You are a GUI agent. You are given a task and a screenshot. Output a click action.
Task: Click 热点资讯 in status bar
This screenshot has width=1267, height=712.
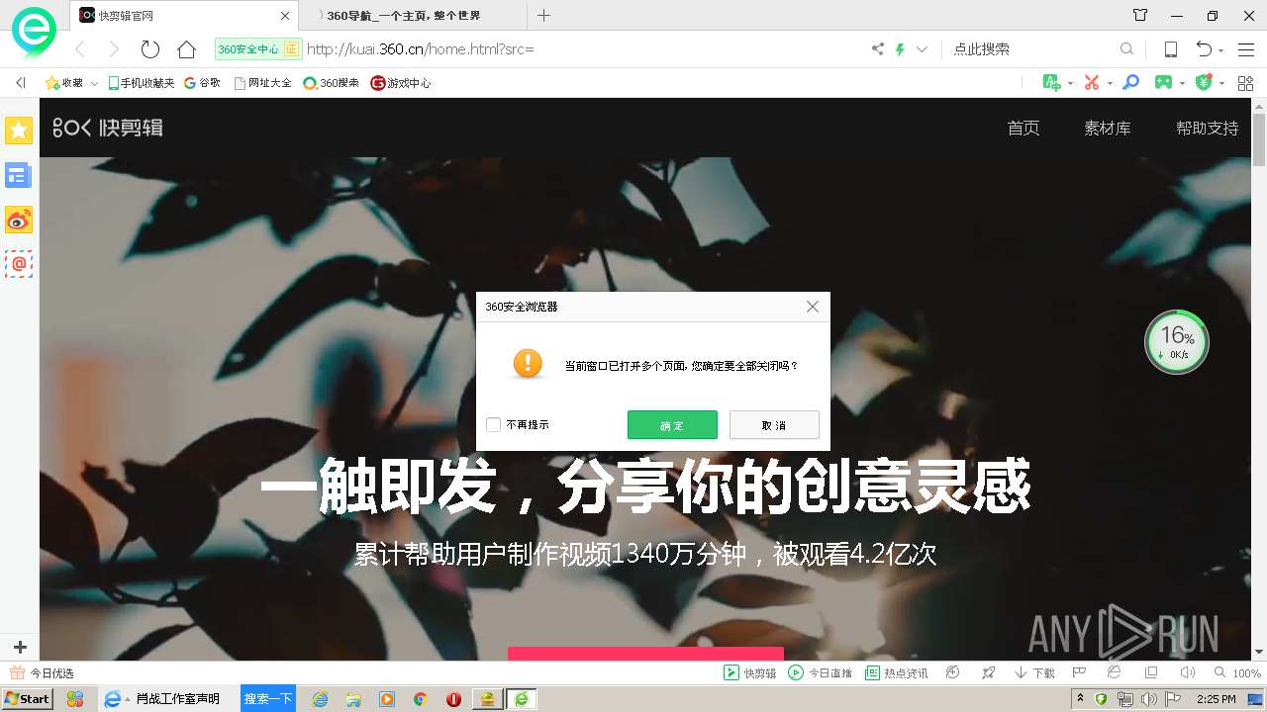point(897,672)
